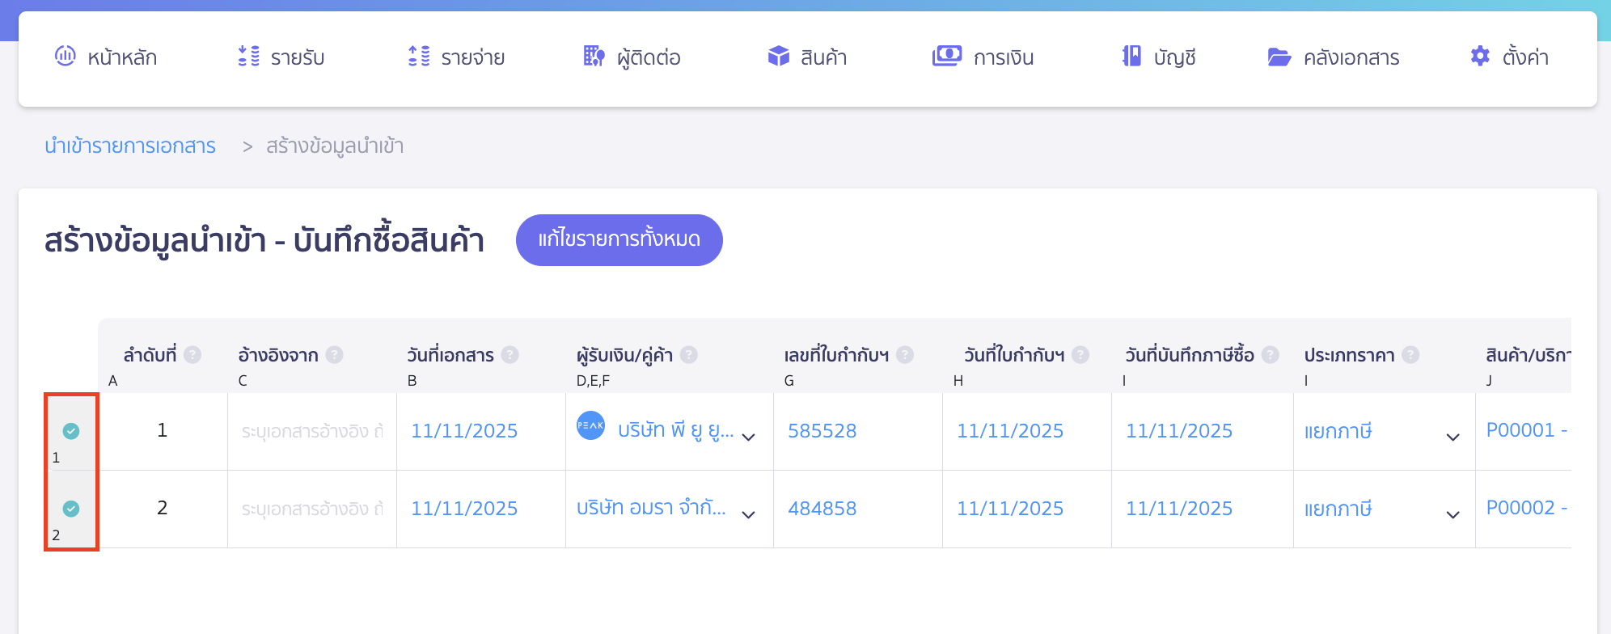The image size is (1611, 634).
Task: Click sequence number 2 cell
Action: (x=163, y=509)
